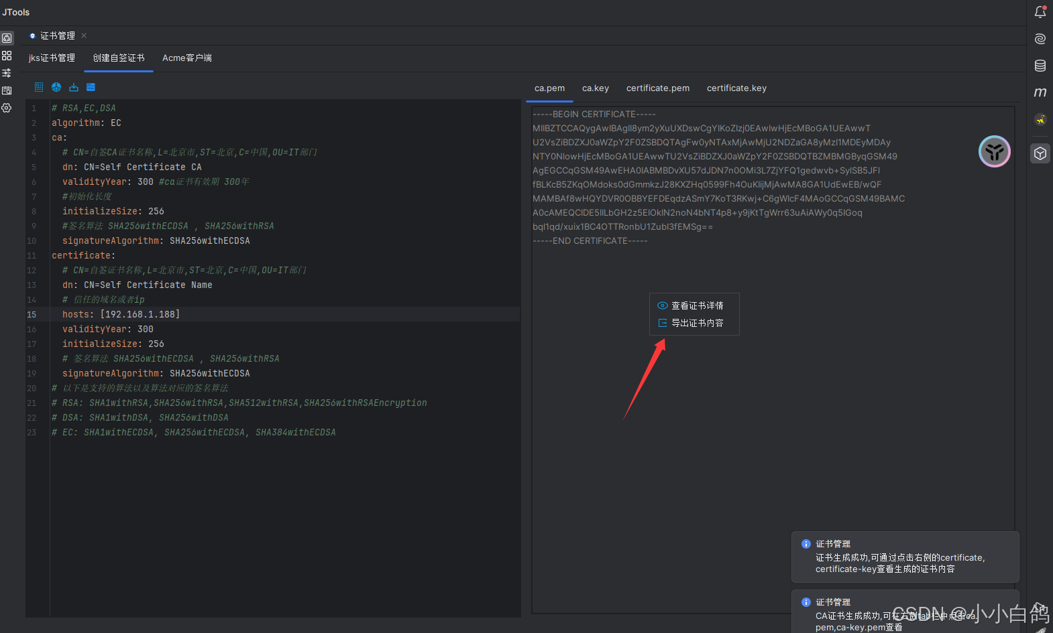
Task: Click the spiral icon in right sidebar
Action: [1040, 39]
